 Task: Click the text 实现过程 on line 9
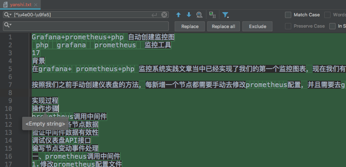tap(45, 101)
